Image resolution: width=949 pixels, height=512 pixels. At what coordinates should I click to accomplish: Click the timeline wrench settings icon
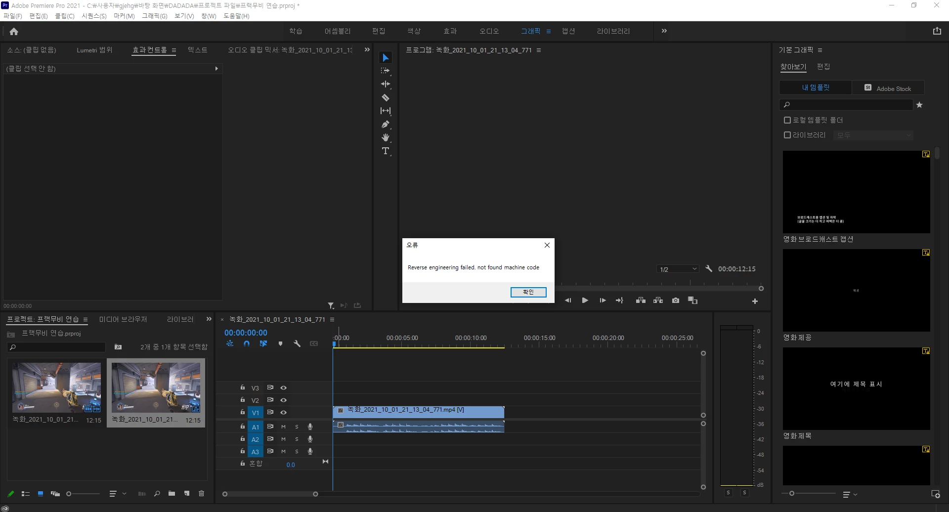coord(297,344)
